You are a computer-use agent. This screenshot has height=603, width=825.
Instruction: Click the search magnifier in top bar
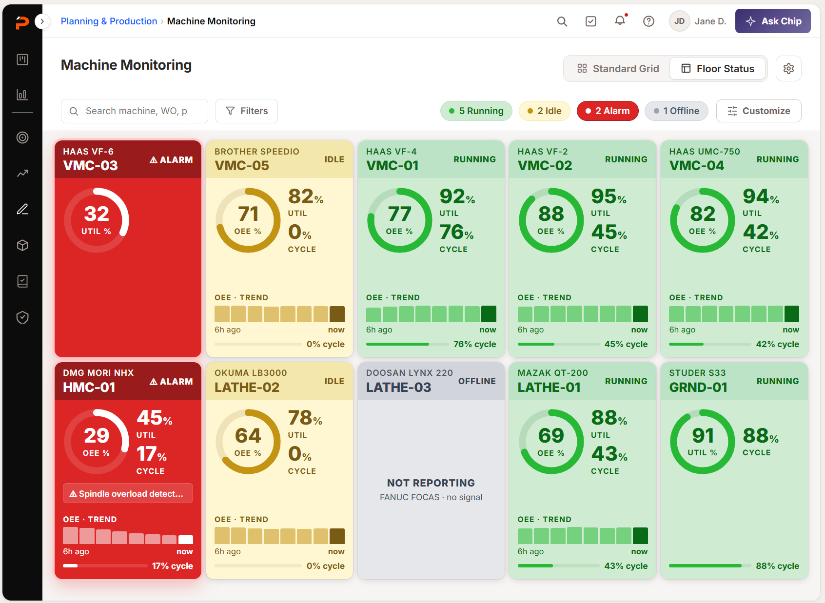(x=562, y=21)
